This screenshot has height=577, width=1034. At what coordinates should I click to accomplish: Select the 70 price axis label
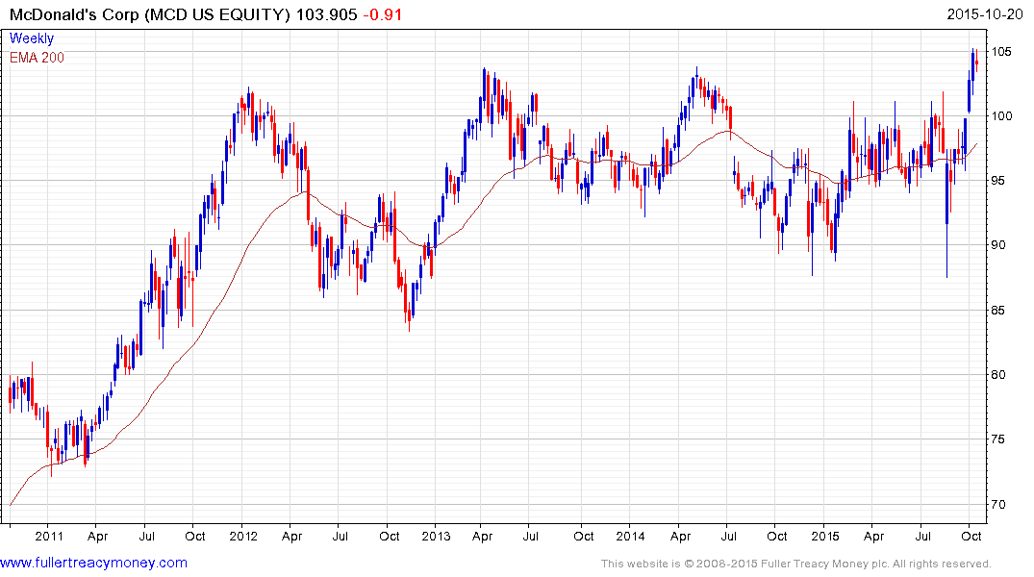[x=998, y=505]
